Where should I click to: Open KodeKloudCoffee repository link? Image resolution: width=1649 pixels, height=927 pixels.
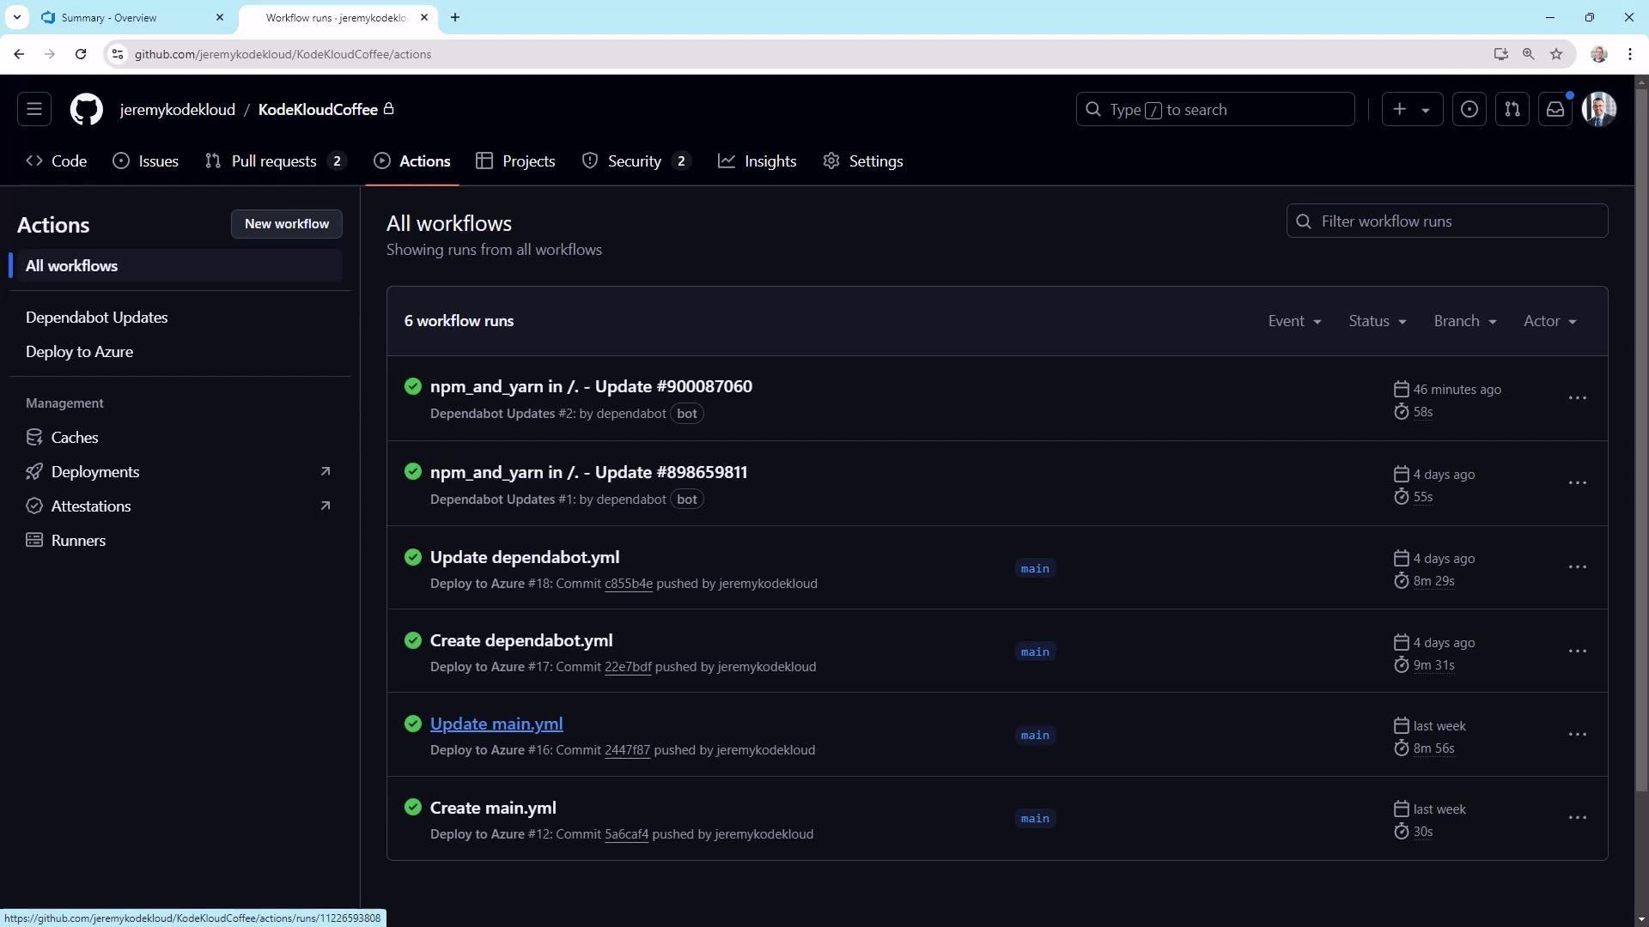tap(318, 110)
